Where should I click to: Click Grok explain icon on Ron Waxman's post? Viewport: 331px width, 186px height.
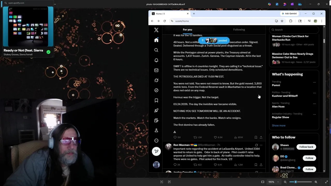[x=256, y=145]
